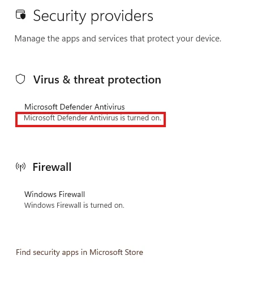Click the word "providers" in the page title

(x=122, y=16)
